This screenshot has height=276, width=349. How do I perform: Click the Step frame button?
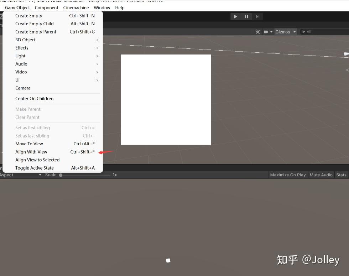(x=257, y=16)
